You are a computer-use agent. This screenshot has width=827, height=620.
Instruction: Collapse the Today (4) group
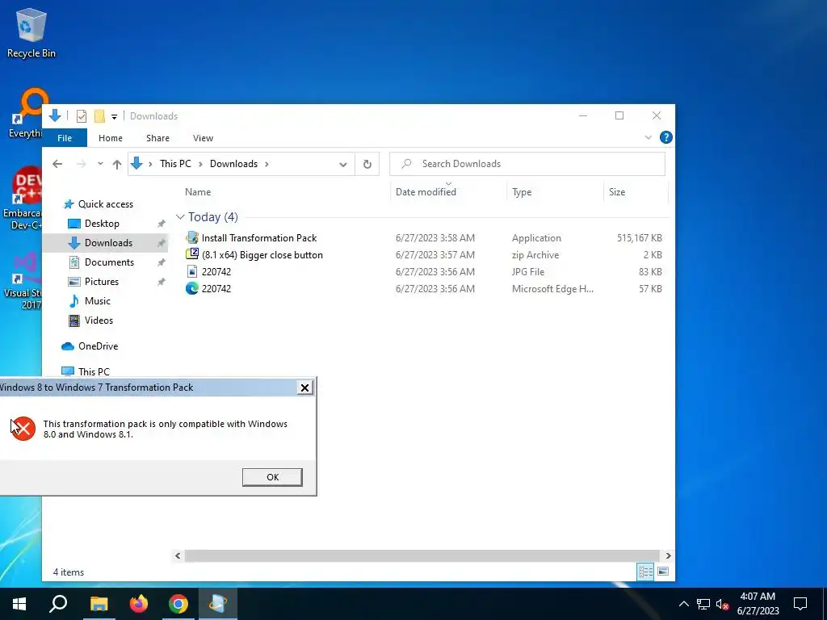coord(180,217)
